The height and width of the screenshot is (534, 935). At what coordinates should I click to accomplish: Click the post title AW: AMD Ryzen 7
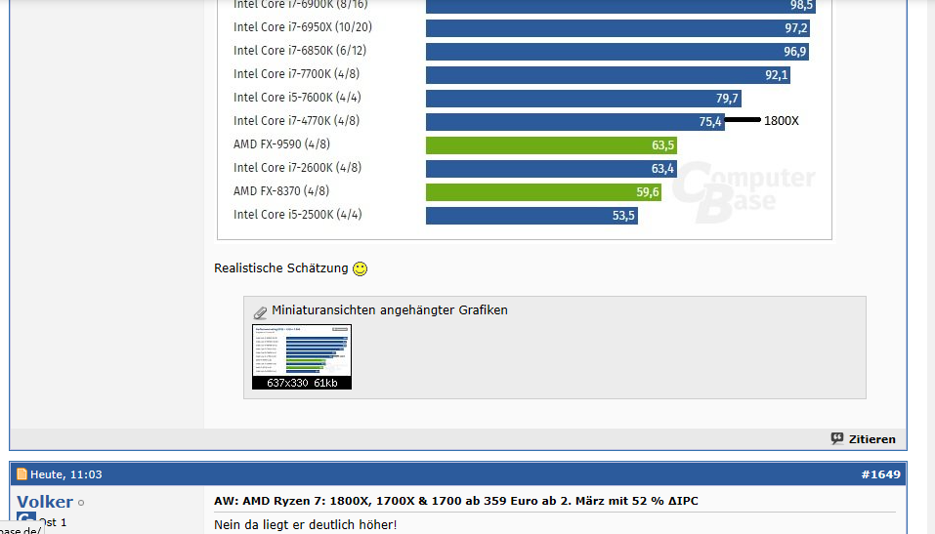[455, 501]
